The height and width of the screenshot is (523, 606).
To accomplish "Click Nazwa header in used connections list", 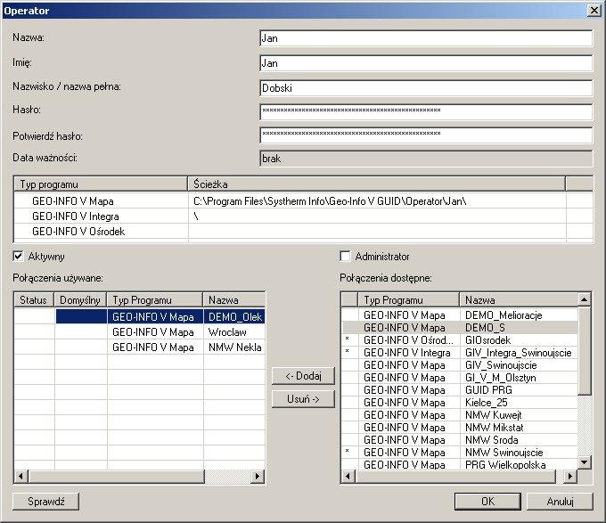I will point(234,299).
